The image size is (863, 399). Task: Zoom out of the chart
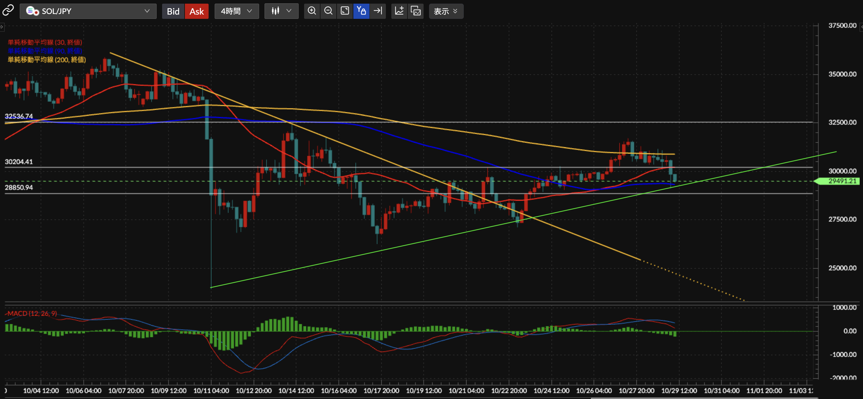pyautogui.click(x=328, y=11)
